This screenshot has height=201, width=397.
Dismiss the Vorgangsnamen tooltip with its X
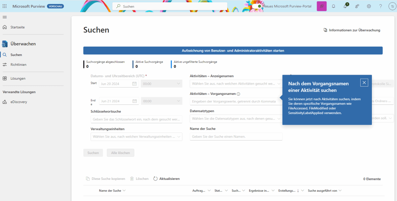[364, 82]
